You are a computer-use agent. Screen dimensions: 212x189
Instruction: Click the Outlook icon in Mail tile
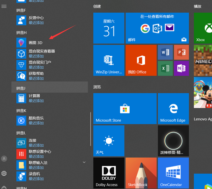157,28
